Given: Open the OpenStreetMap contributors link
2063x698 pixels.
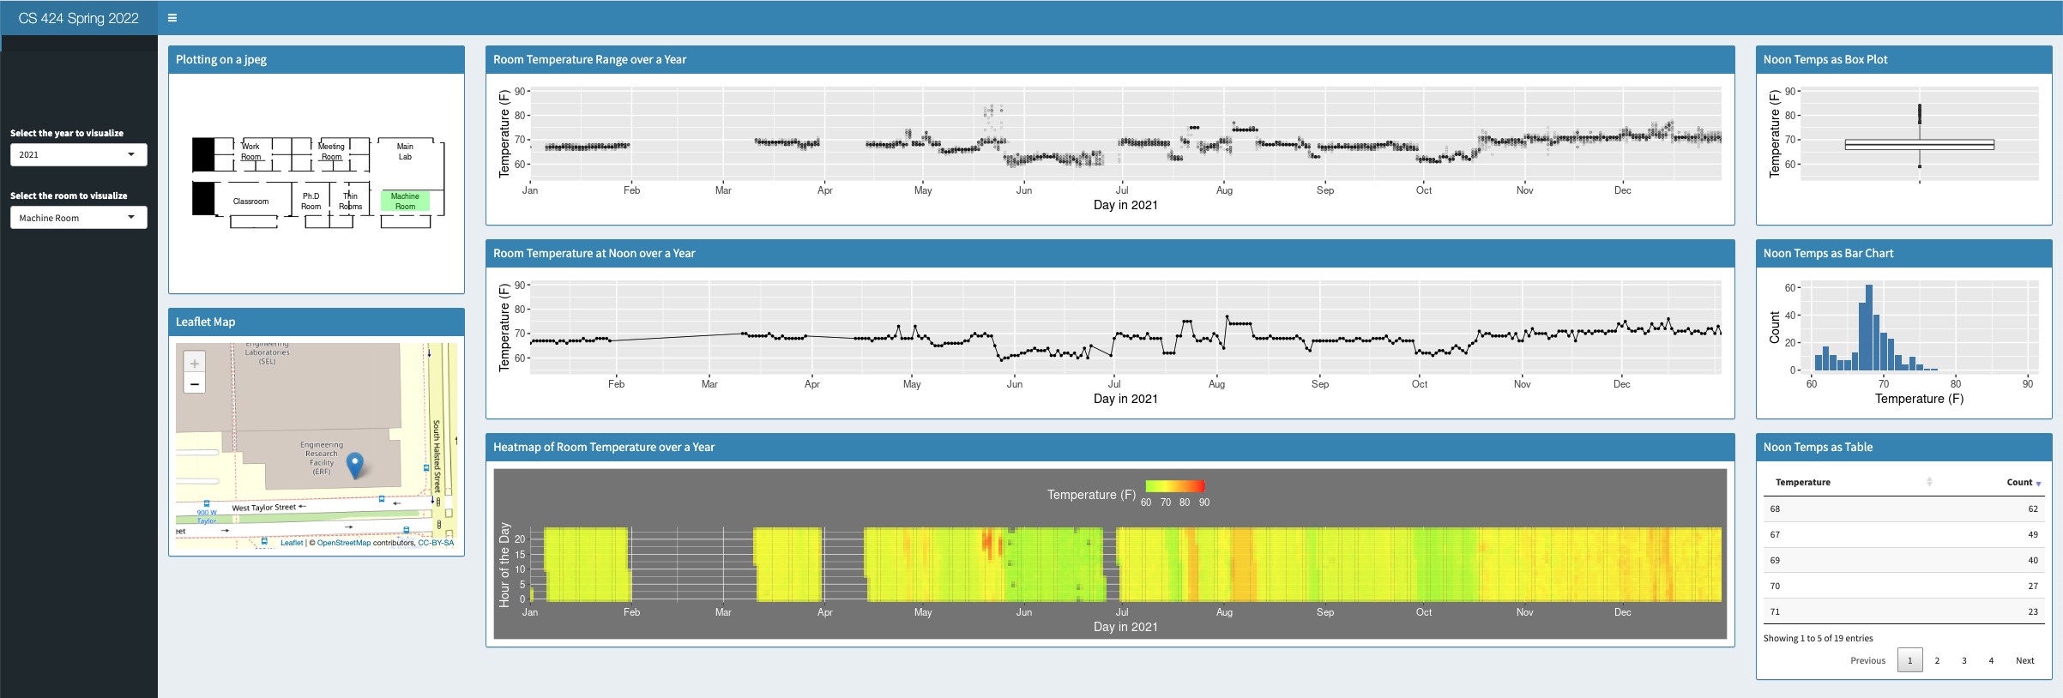Looking at the screenshot, I should click(344, 543).
